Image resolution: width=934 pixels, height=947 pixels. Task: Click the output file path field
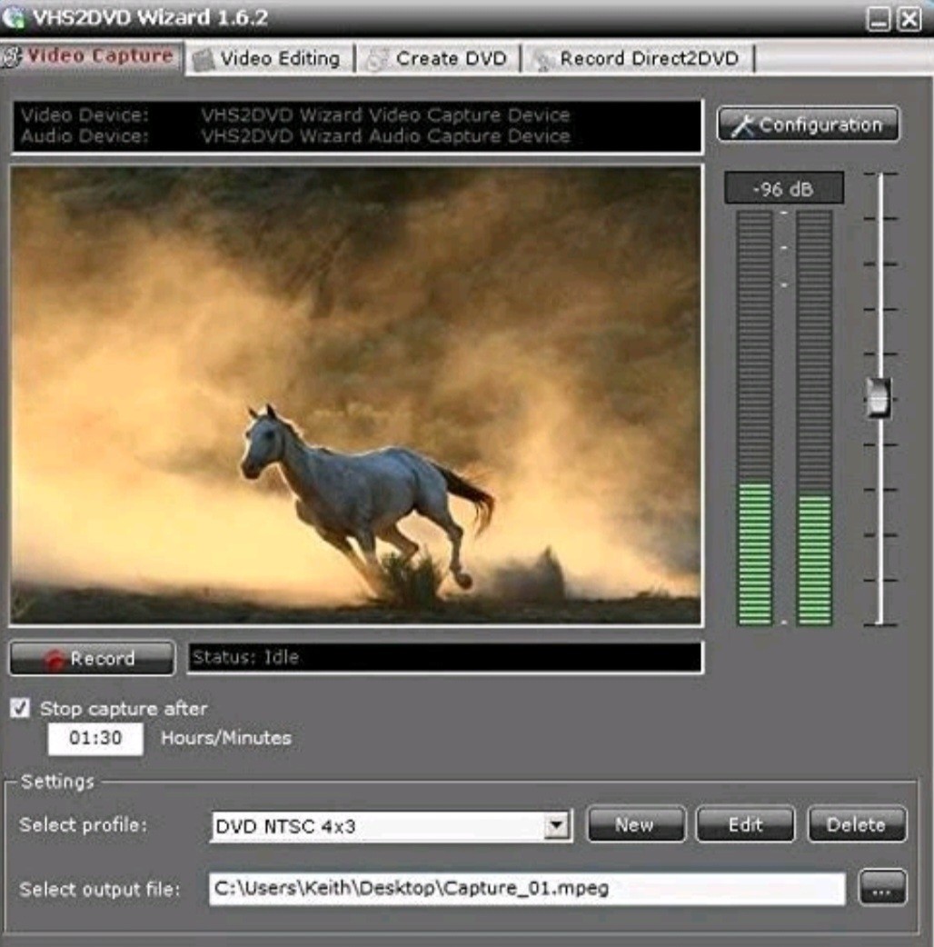click(527, 889)
